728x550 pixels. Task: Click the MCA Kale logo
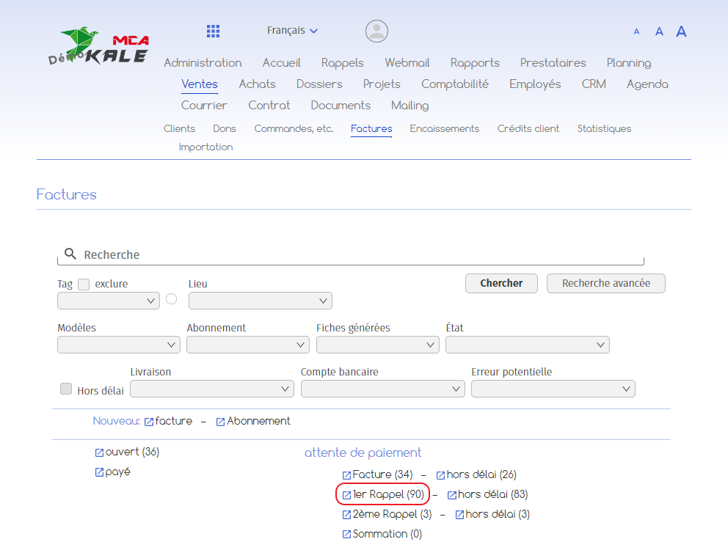pyautogui.click(x=98, y=45)
